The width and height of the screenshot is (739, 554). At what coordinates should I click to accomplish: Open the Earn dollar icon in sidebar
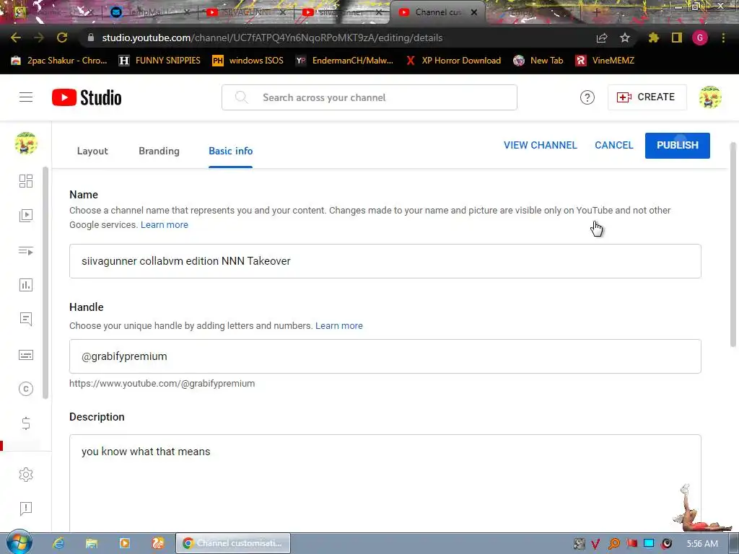pos(26,423)
